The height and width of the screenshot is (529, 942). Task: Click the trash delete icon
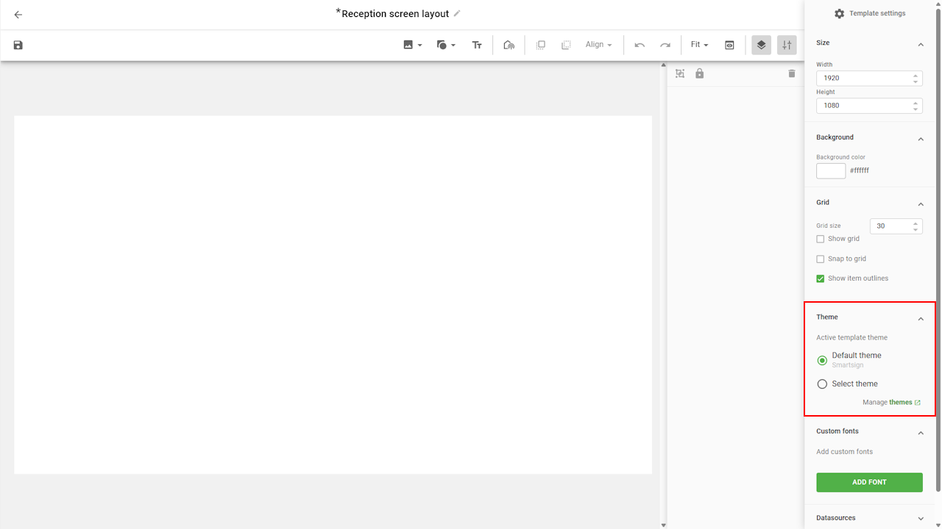[792, 73]
